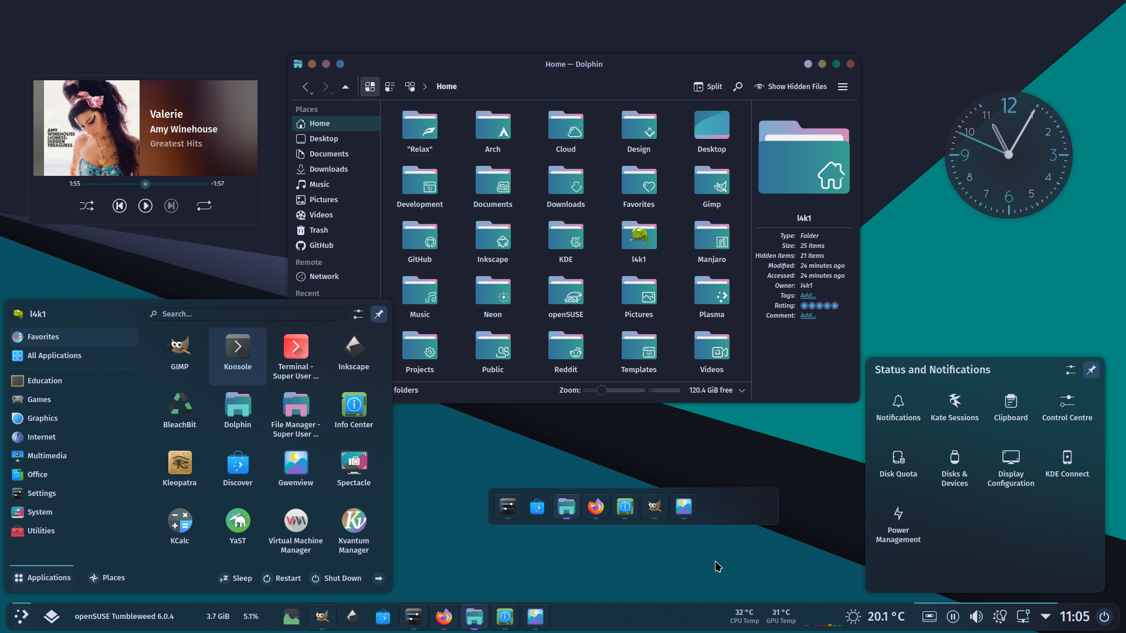Expand more session options arrow
This screenshot has width=1126, height=633.
[x=379, y=578]
